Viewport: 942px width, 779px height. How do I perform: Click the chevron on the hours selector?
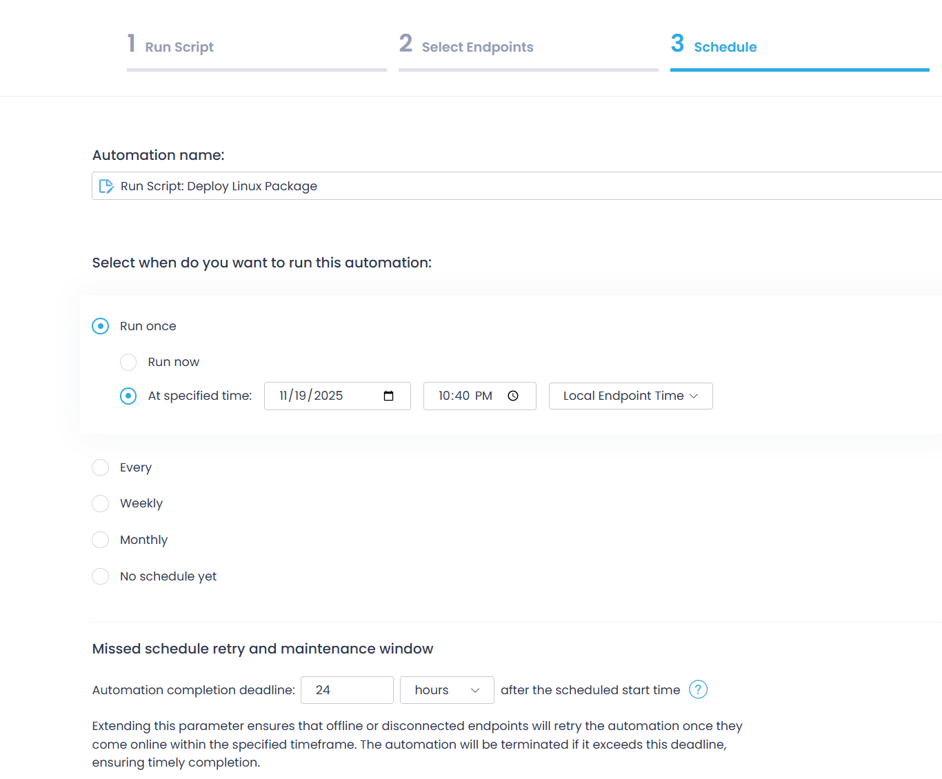coord(476,689)
